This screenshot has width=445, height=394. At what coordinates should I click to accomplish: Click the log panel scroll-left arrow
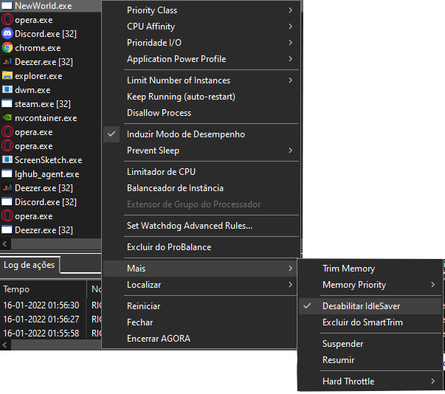point(5,345)
